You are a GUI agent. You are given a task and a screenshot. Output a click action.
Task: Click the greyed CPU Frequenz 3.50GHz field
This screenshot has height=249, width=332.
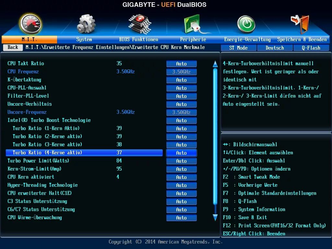[182, 72]
